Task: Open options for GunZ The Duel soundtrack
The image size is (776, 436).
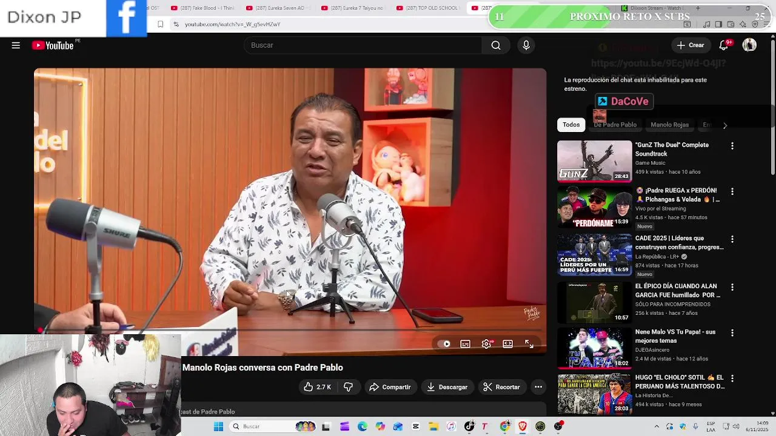Action: pyautogui.click(x=732, y=146)
